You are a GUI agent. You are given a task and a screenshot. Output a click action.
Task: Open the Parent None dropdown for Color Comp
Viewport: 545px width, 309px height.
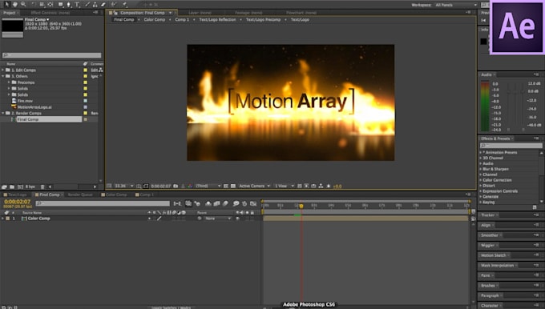217,219
